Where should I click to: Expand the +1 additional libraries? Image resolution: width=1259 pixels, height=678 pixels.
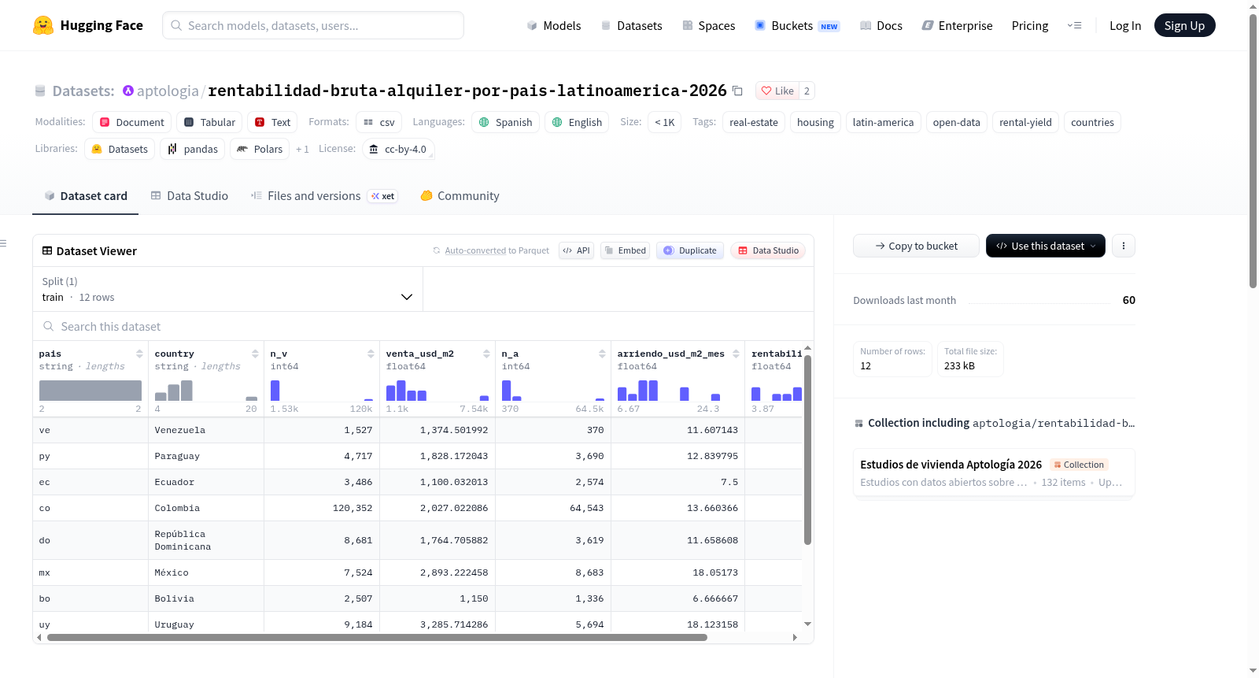(302, 149)
